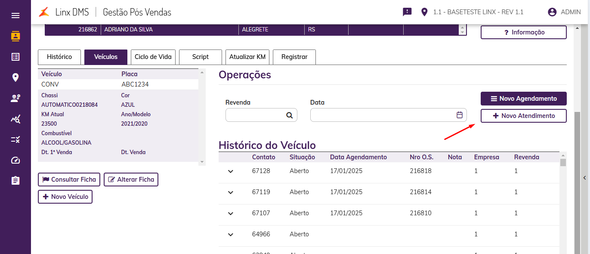Image resolution: width=590 pixels, height=254 pixels.
Task: Click O.S. number 216818
Action: (x=421, y=171)
